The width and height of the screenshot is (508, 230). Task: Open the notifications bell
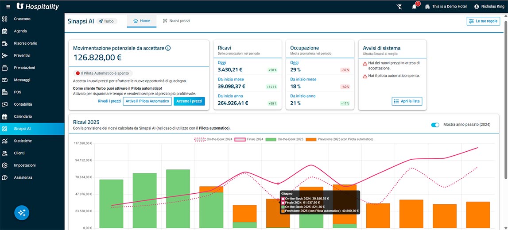tap(415, 7)
